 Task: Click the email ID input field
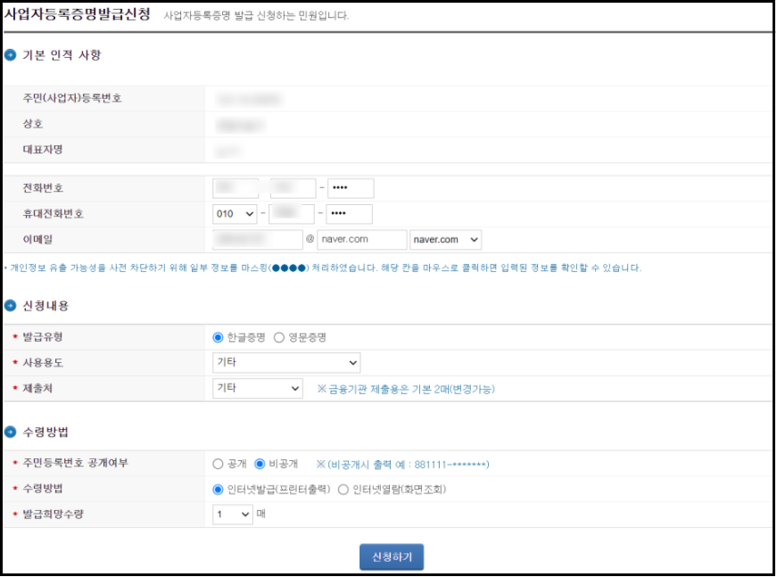point(257,240)
